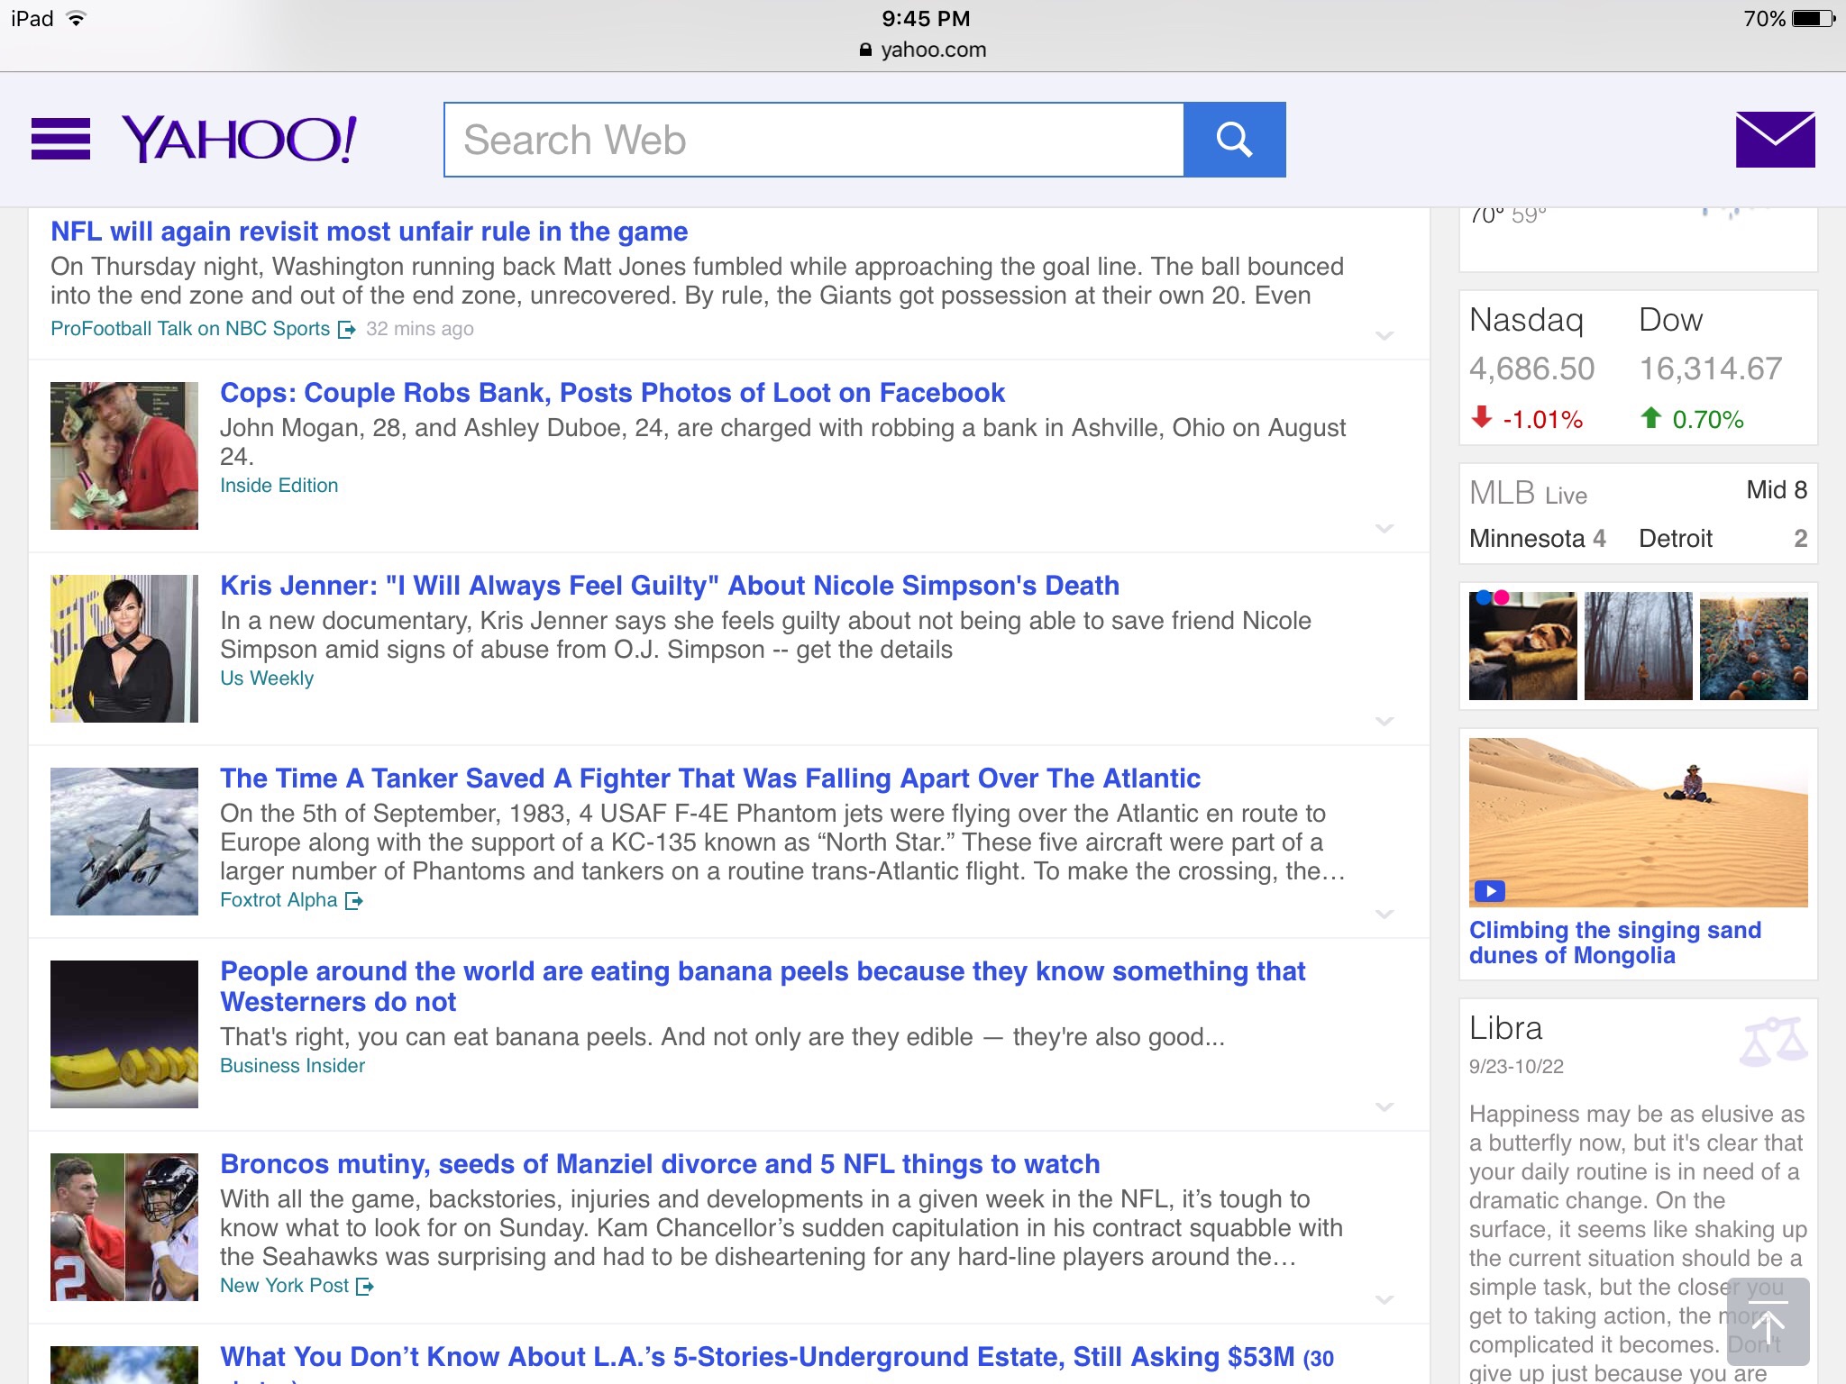Image resolution: width=1846 pixels, height=1384 pixels.
Task: Expand options for Broncos mutiny story
Action: point(1384,1299)
